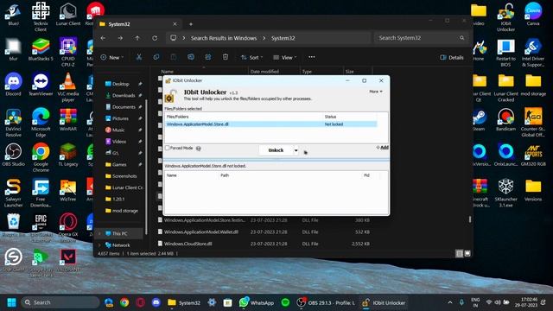Open Google Chrome from the taskbar

click(124, 302)
